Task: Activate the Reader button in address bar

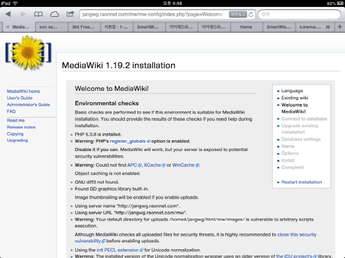Action: 238,14
